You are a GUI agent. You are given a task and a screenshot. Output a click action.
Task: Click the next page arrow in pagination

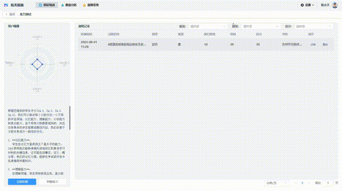308,183
